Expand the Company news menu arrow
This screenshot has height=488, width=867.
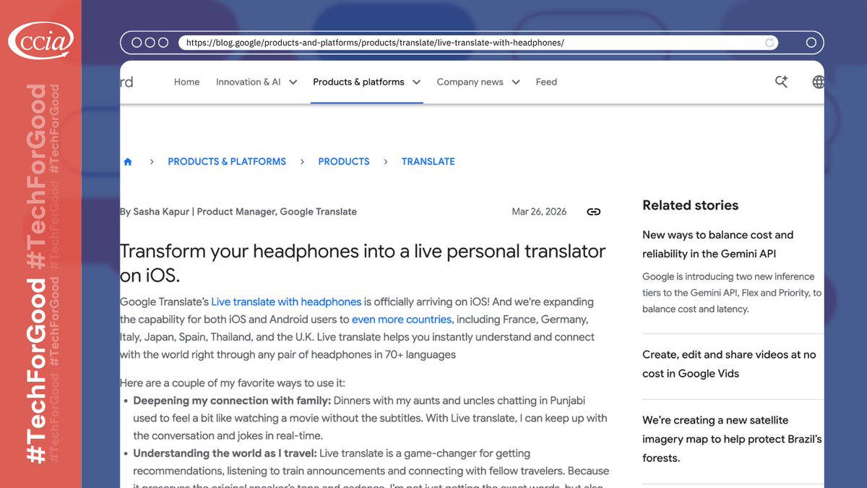tap(516, 82)
